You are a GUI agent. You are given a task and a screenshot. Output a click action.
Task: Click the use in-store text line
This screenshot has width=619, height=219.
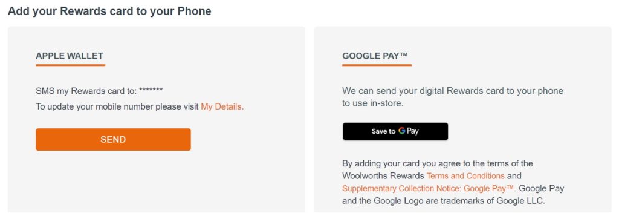tap(372, 104)
